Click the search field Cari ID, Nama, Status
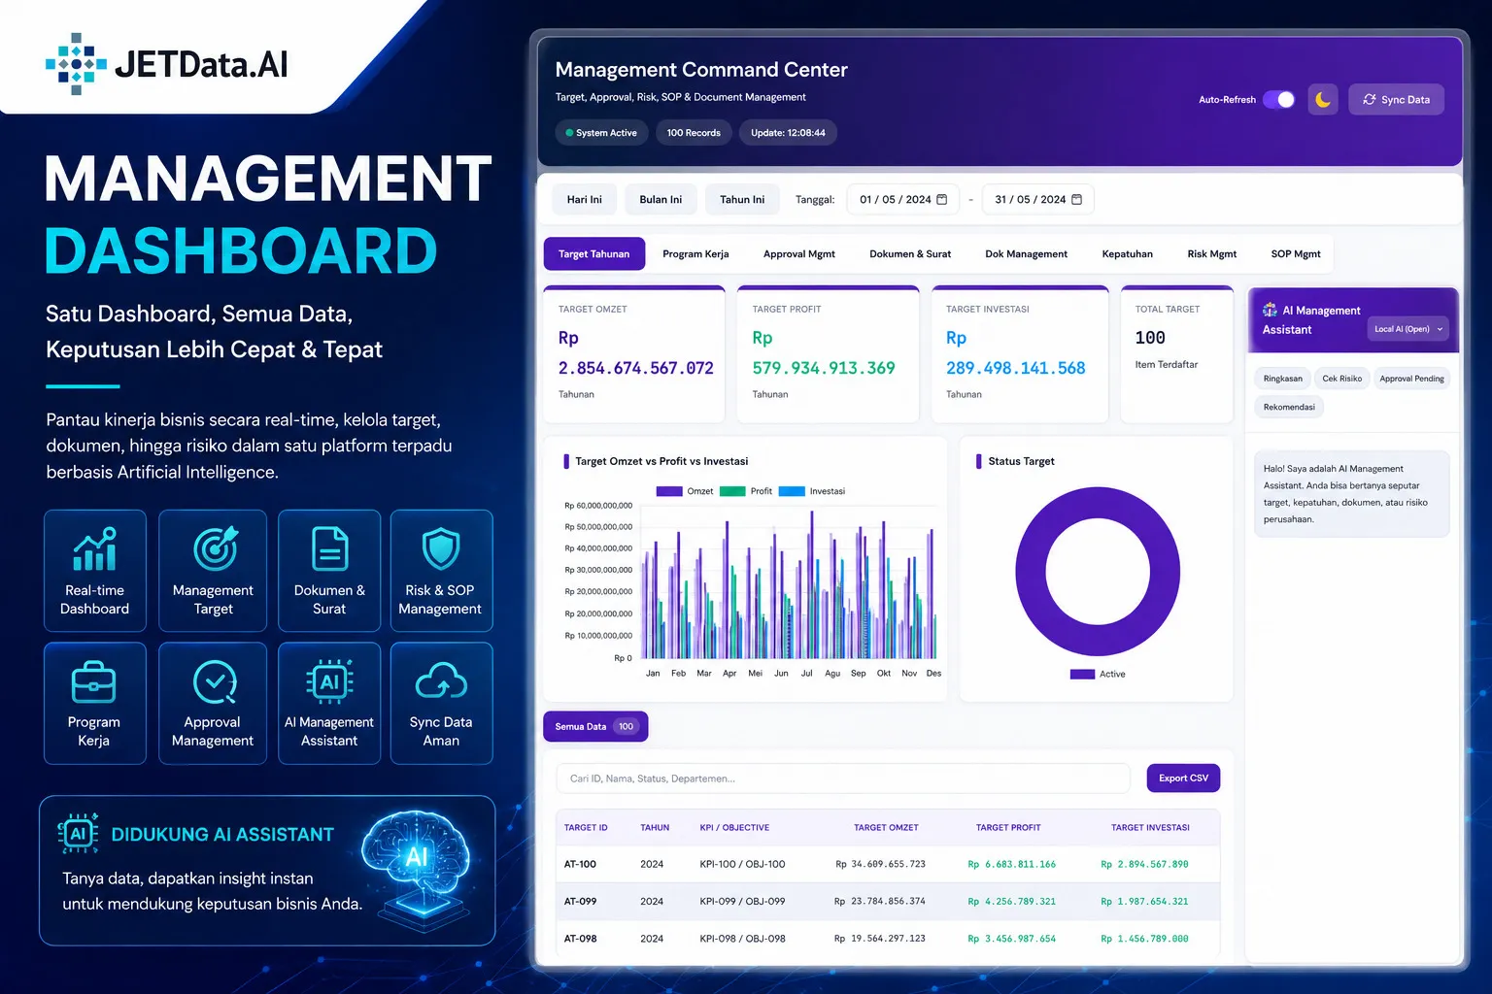Image resolution: width=1492 pixels, height=994 pixels. tap(843, 778)
